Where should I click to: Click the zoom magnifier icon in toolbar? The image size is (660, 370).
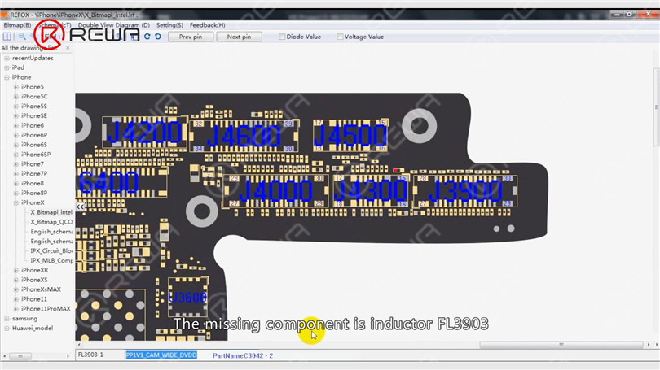click(x=22, y=37)
